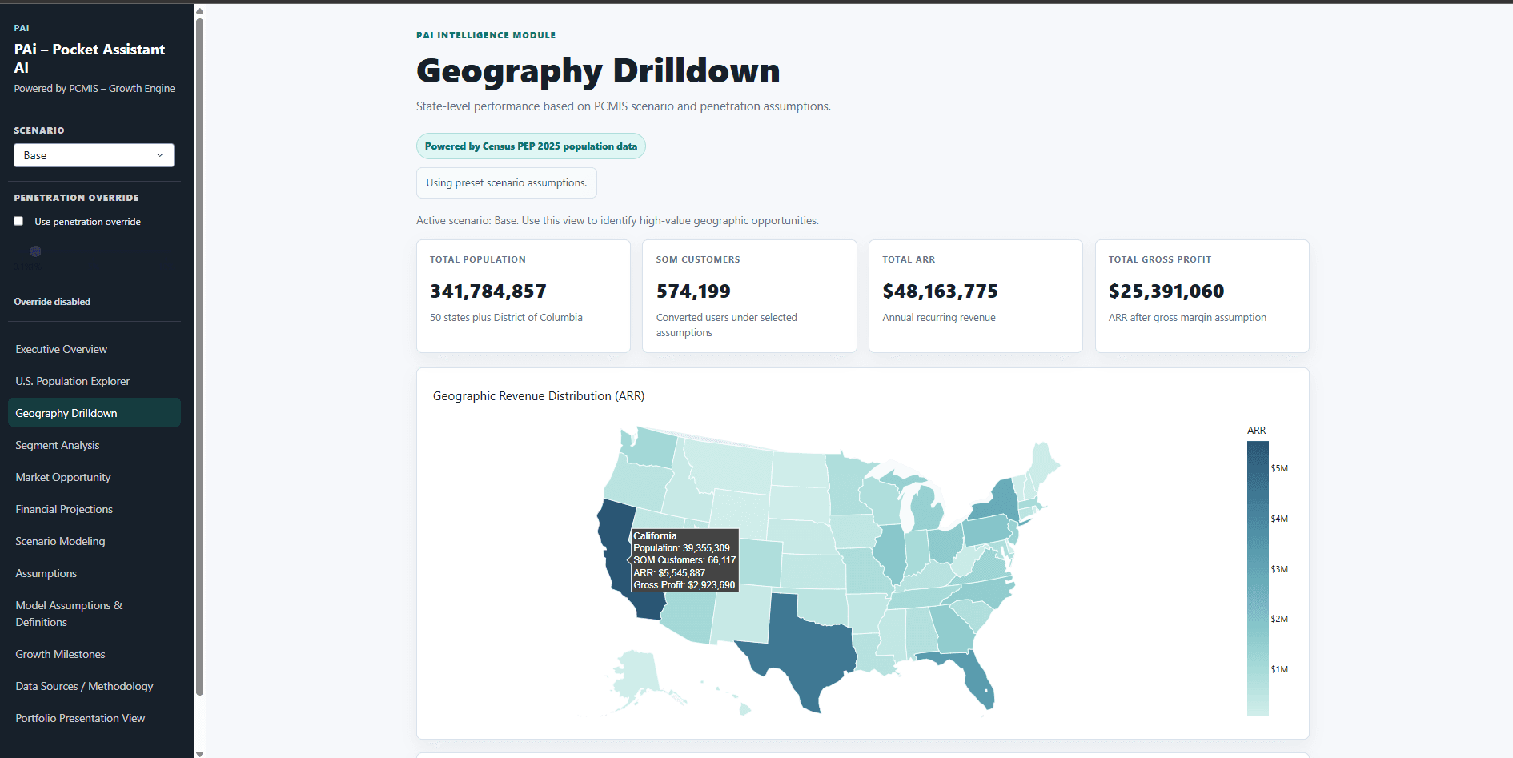Click the $5M tick on ARR legend
This screenshot has height=758, width=1513.
point(1279,468)
